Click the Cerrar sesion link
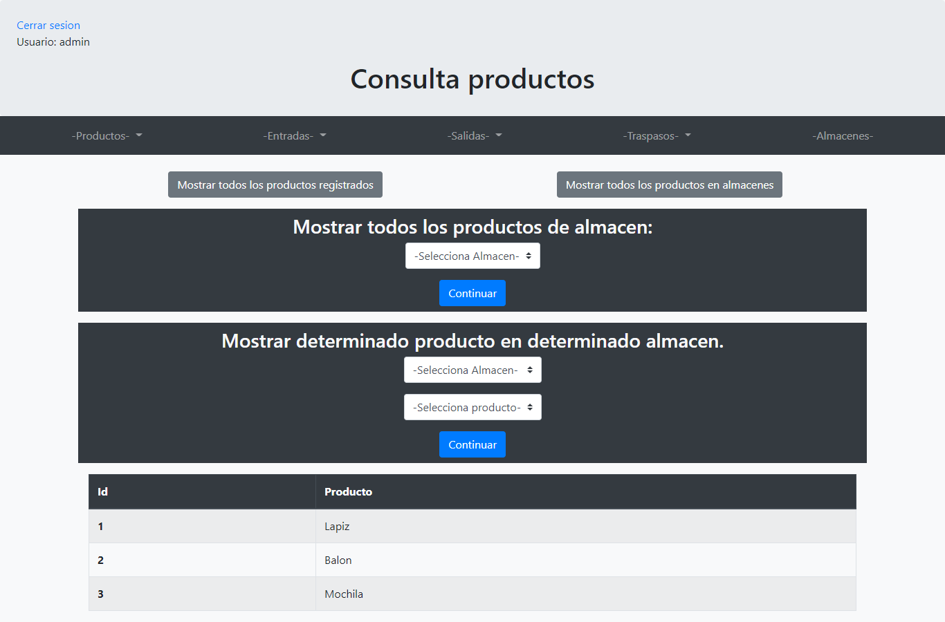This screenshot has height=622, width=945. pyautogui.click(x=48, y=26)
